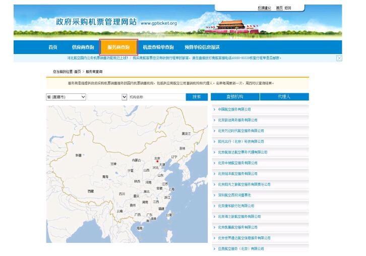Switch to the 直销机构 tab
Image resolution: width=366 pixels, height=256 pixels.
(234, 96)
